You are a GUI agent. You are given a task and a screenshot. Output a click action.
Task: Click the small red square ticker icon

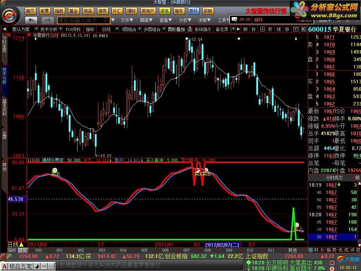coord(332,263)
